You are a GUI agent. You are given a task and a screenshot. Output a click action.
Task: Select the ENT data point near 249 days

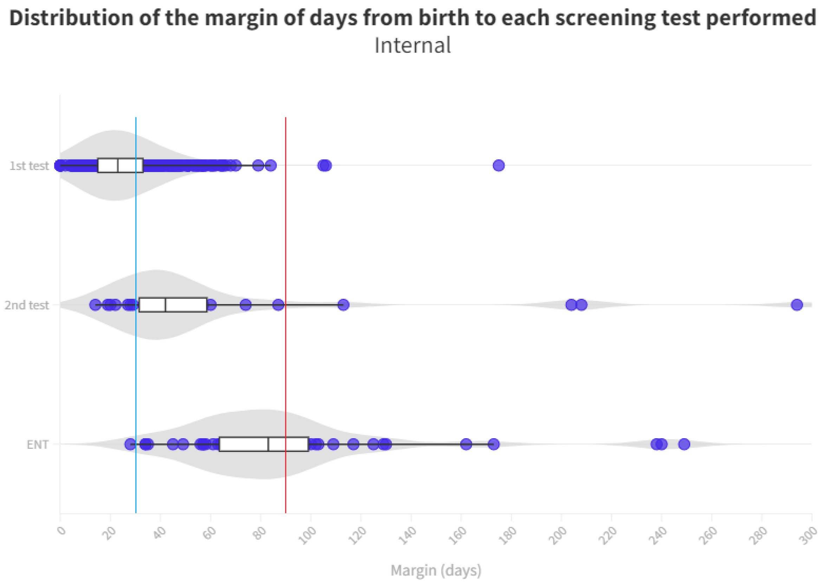[x=684, y=444]
